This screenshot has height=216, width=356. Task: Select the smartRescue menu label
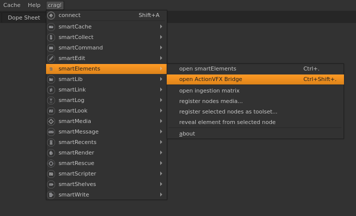76,163
